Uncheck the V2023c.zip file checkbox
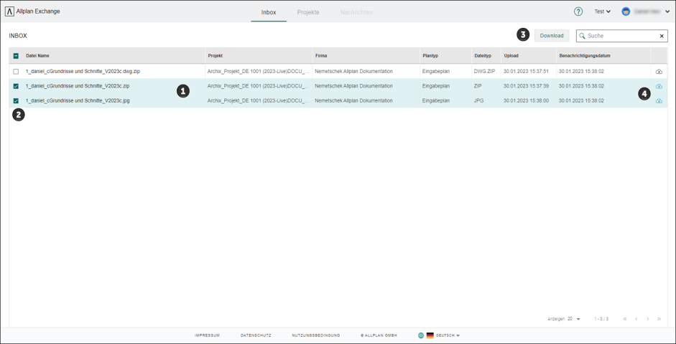676x344 pixels. pyautogui.click(x=16, y=86)
